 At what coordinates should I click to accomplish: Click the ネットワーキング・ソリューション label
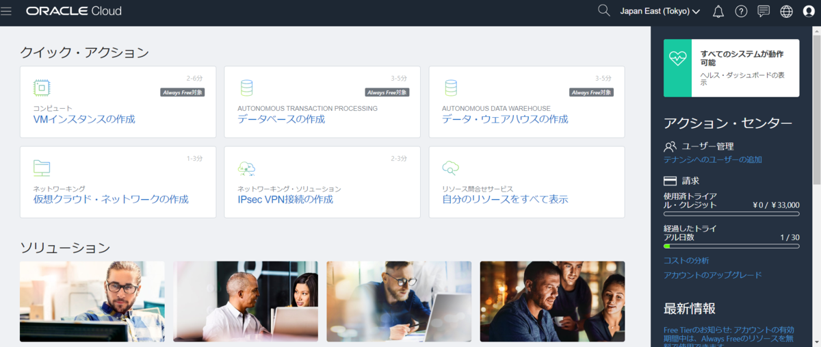[289, 188]
